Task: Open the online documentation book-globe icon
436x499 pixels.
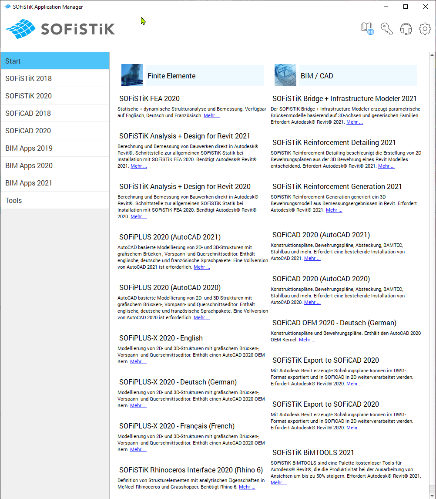Action: (x=368, y=29)
